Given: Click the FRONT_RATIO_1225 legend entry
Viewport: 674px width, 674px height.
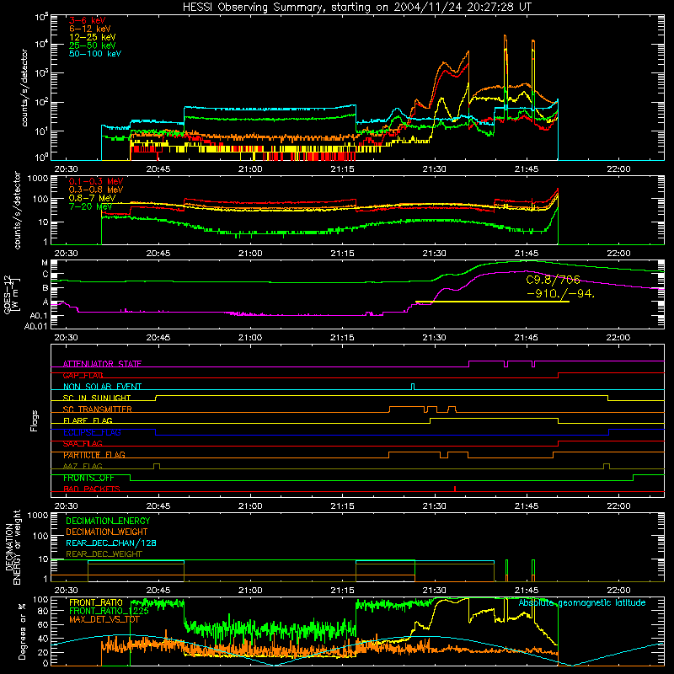Looking at the screenshot, I should tap(109, 612).
